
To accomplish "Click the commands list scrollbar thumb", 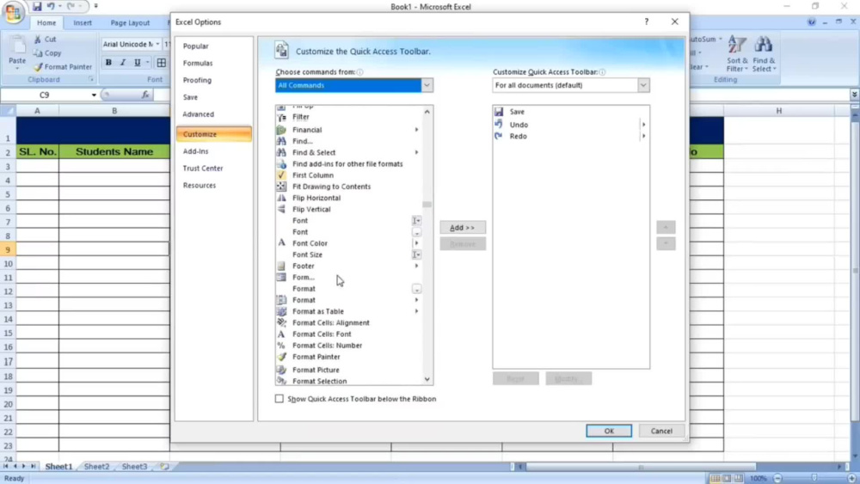I will tap(427, 205).
